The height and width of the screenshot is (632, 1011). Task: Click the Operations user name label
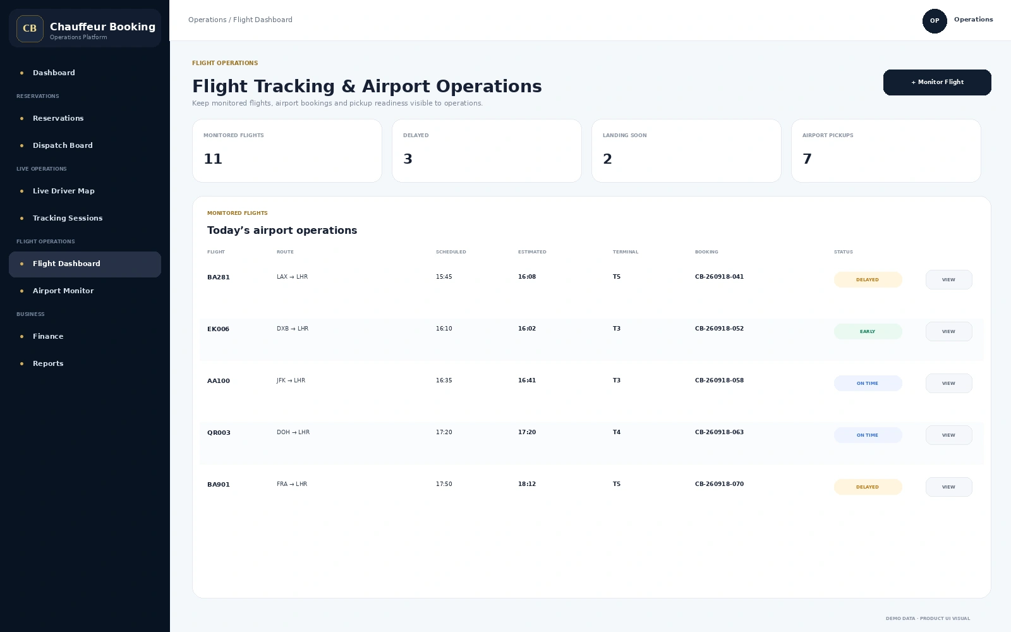coord(974,20)
